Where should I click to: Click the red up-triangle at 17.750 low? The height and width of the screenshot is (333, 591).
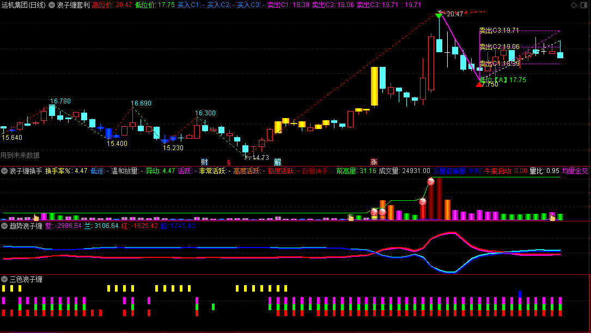(x=479, y=84)
